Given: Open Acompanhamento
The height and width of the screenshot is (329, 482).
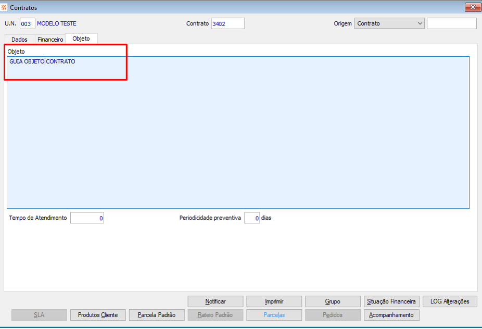Looking at the screenshot, I should (391, 315).
